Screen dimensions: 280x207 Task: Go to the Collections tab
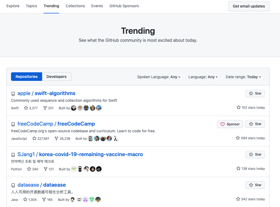pos(75,6)
